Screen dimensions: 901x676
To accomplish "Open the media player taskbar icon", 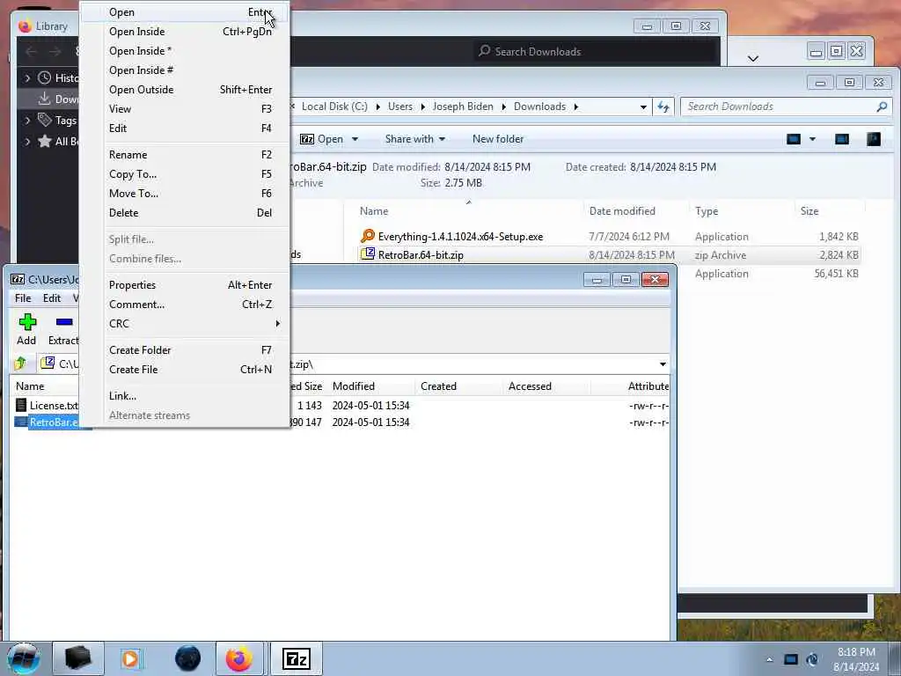I will (x=130, y=658).
